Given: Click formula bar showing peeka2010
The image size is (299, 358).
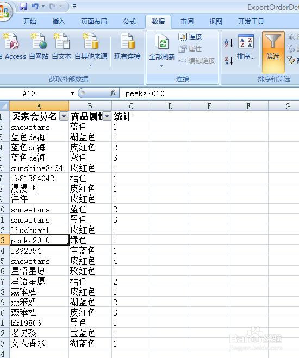Looking at the screenshot, I should 209,93.
